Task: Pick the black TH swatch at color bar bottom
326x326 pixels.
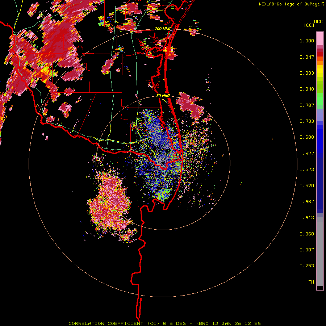Action: (x=320, y=288)
